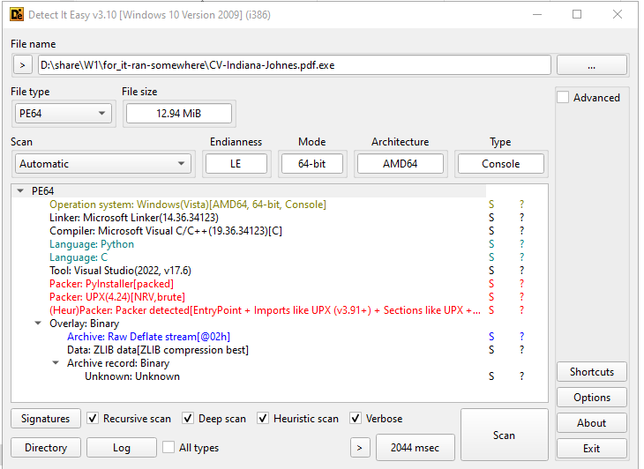The image size is (644, 469).
Task: Click the S link for Packer: PyInstaller row
Action: pos(491,284)
